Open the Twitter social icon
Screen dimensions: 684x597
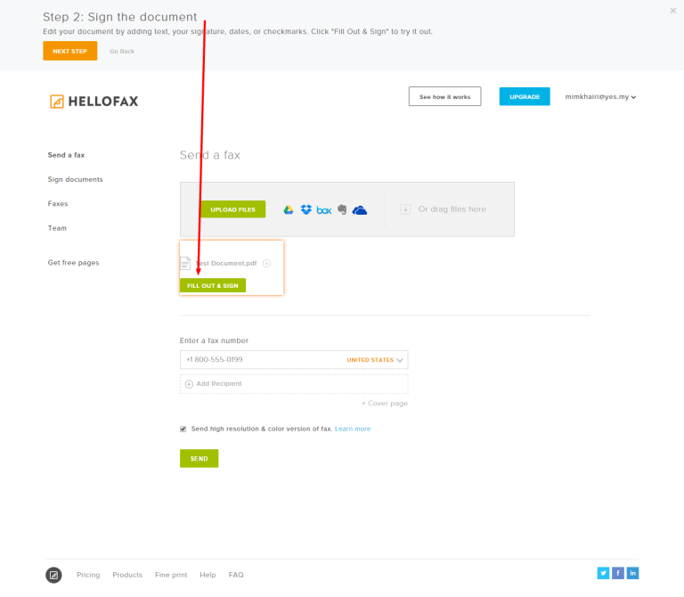pyautogui.click(x=603, y=573)
